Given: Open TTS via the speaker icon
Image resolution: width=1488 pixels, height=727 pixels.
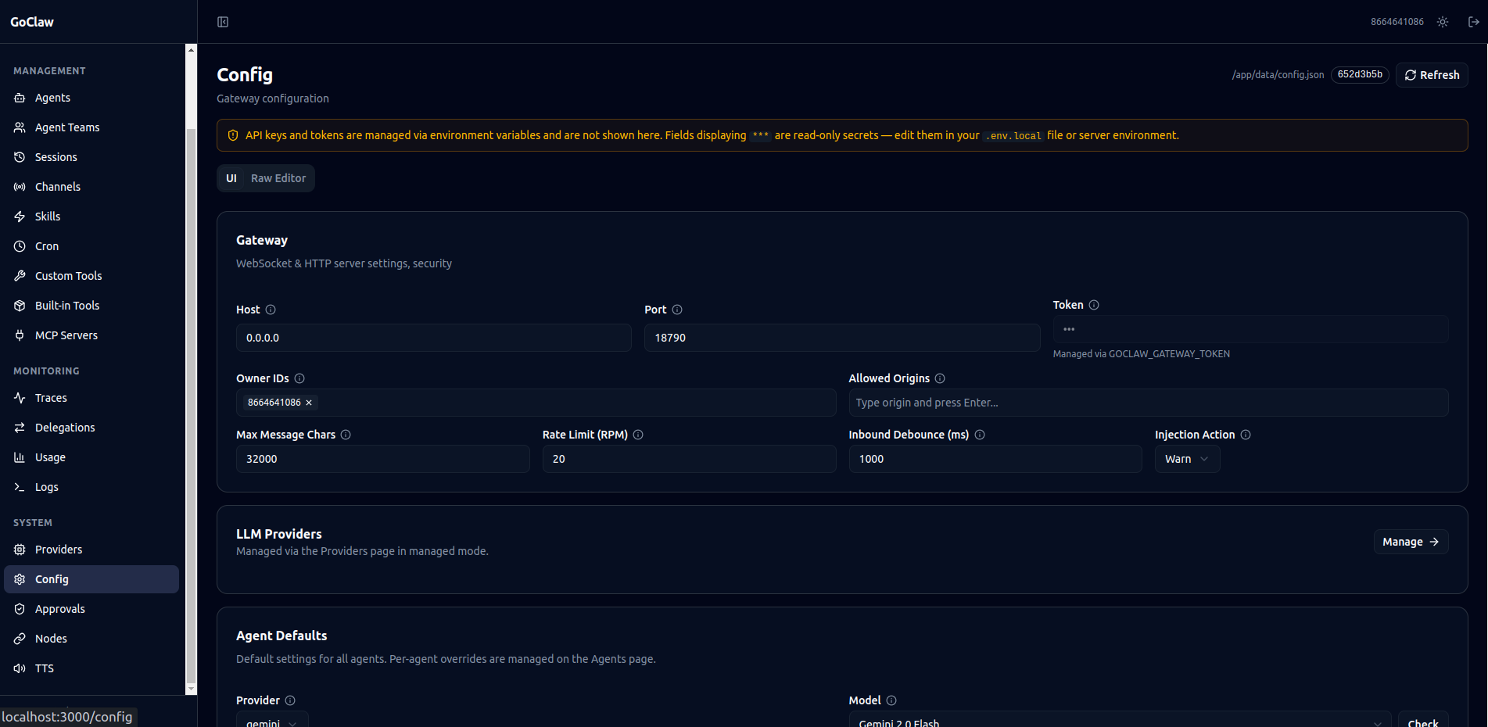Looking at the screenshot, I should click(x=20, y=668).
